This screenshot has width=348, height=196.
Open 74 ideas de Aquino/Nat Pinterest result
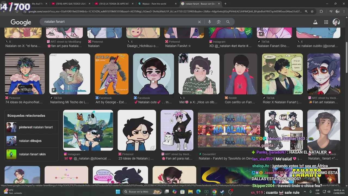(x=24, y=102)
